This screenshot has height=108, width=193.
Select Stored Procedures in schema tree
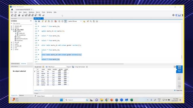pyautogui.click(x=22, y=39)
